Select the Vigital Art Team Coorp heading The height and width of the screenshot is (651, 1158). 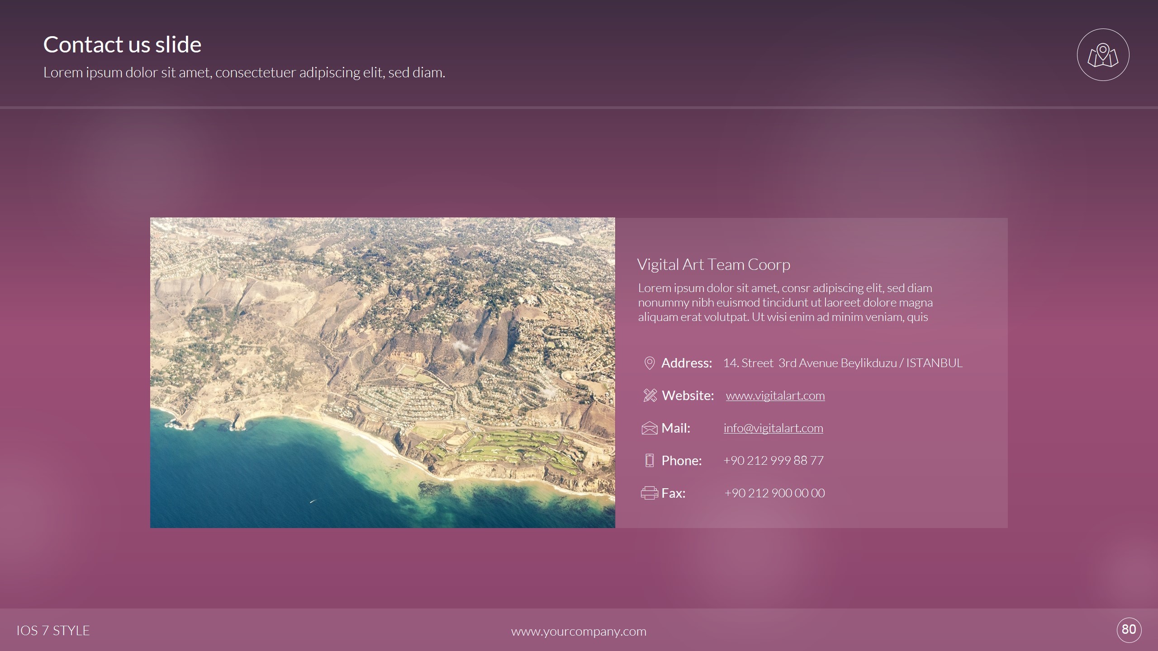point(713,264)
